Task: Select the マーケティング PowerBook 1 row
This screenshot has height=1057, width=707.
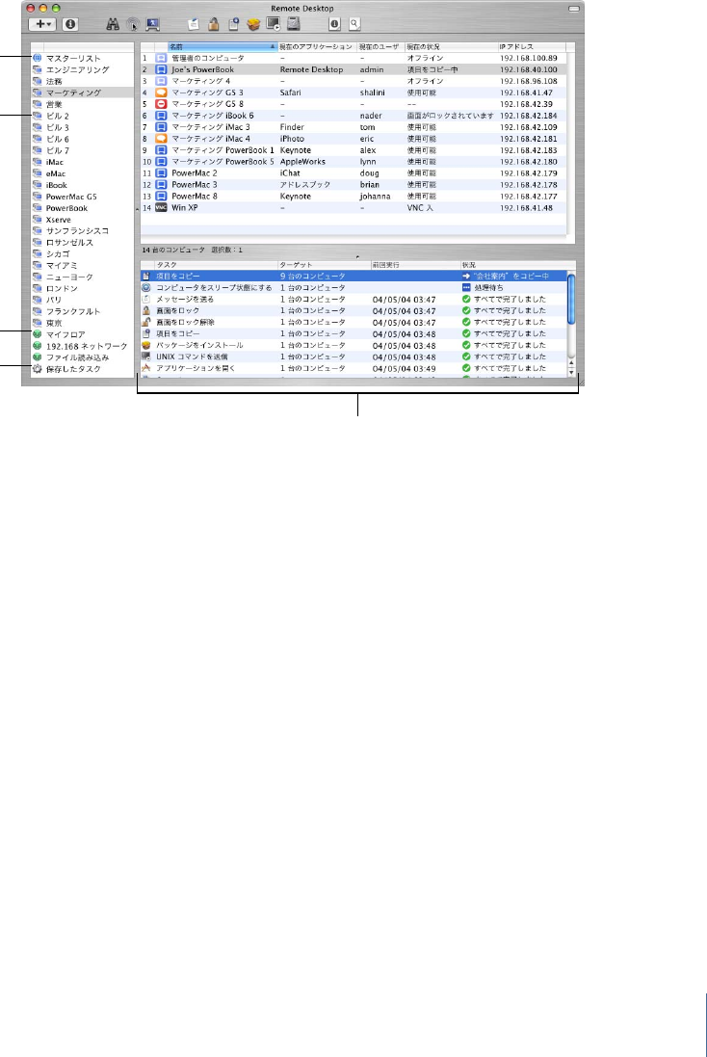Action: point(353,150)
